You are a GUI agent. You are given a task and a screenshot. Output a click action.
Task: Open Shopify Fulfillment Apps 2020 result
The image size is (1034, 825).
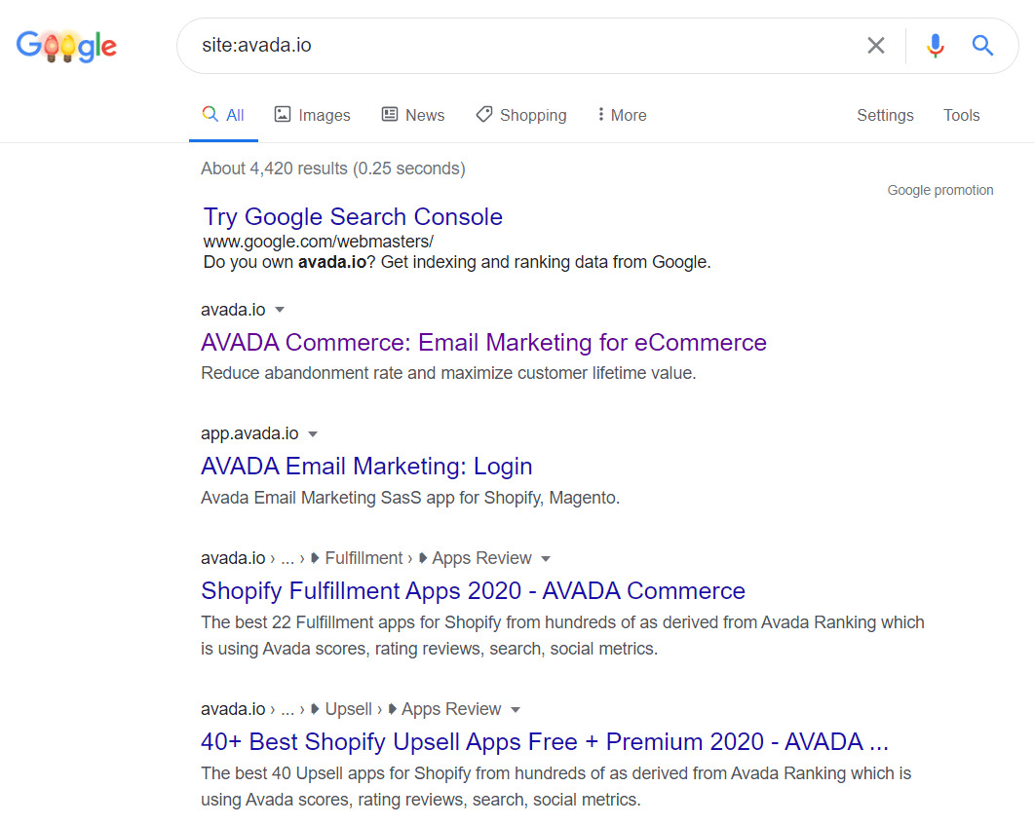tap(473, 591)
